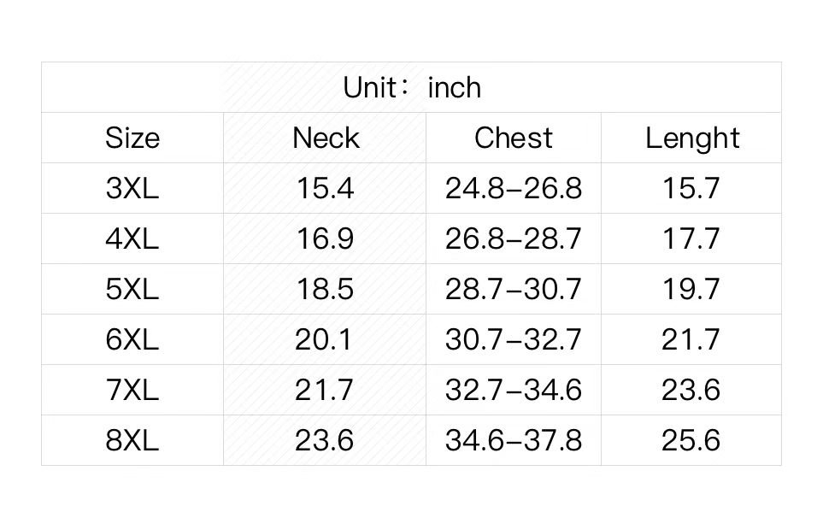
Task: Click the 25.6 length for 8XL
Action: 691,440
